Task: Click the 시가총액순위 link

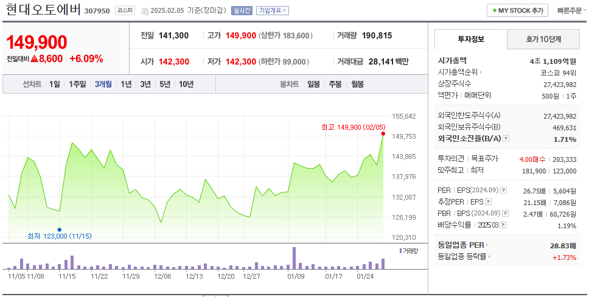Action: (458, 72)
